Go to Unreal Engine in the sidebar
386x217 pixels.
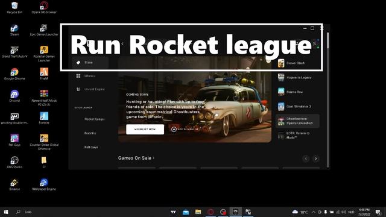[90, 89]
